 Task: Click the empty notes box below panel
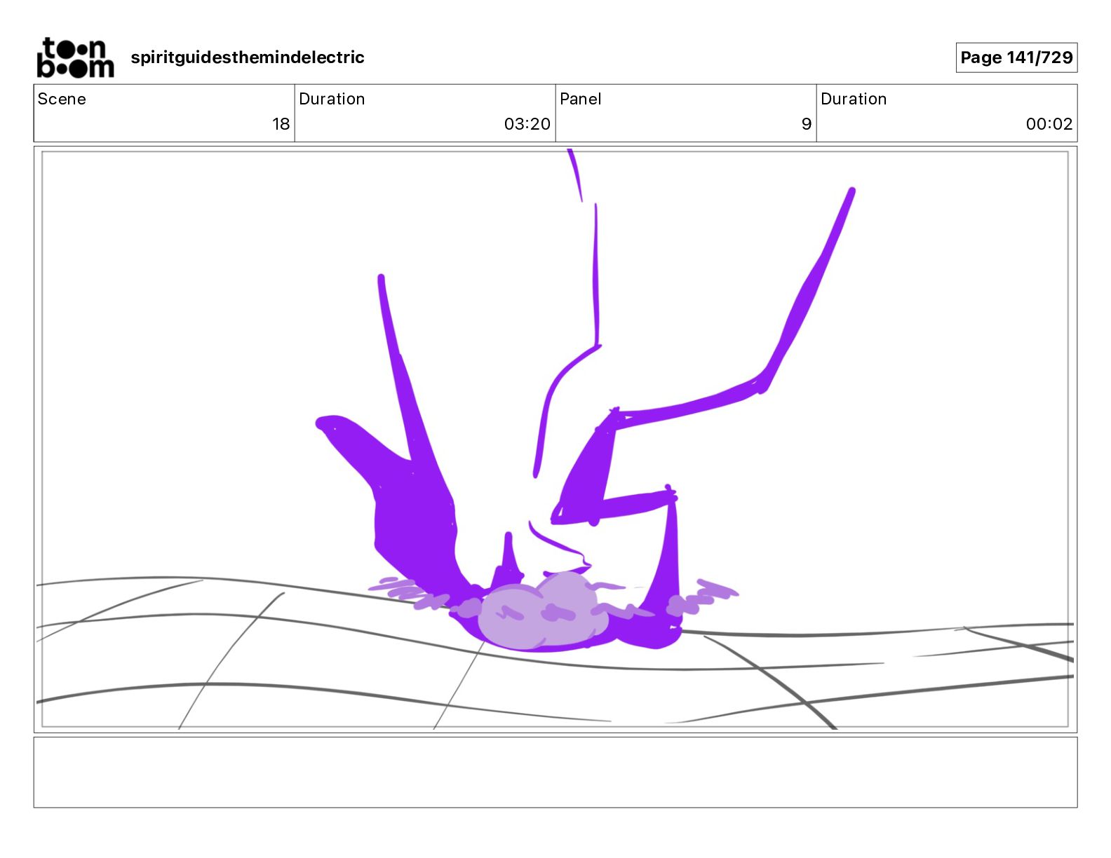[x=555, y=772]
